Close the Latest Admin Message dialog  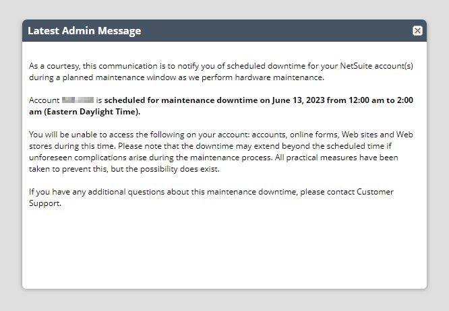(417, 30)
